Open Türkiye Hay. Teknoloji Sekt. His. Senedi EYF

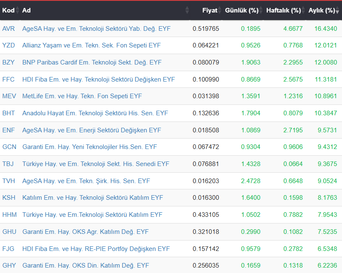pos(96,164)
